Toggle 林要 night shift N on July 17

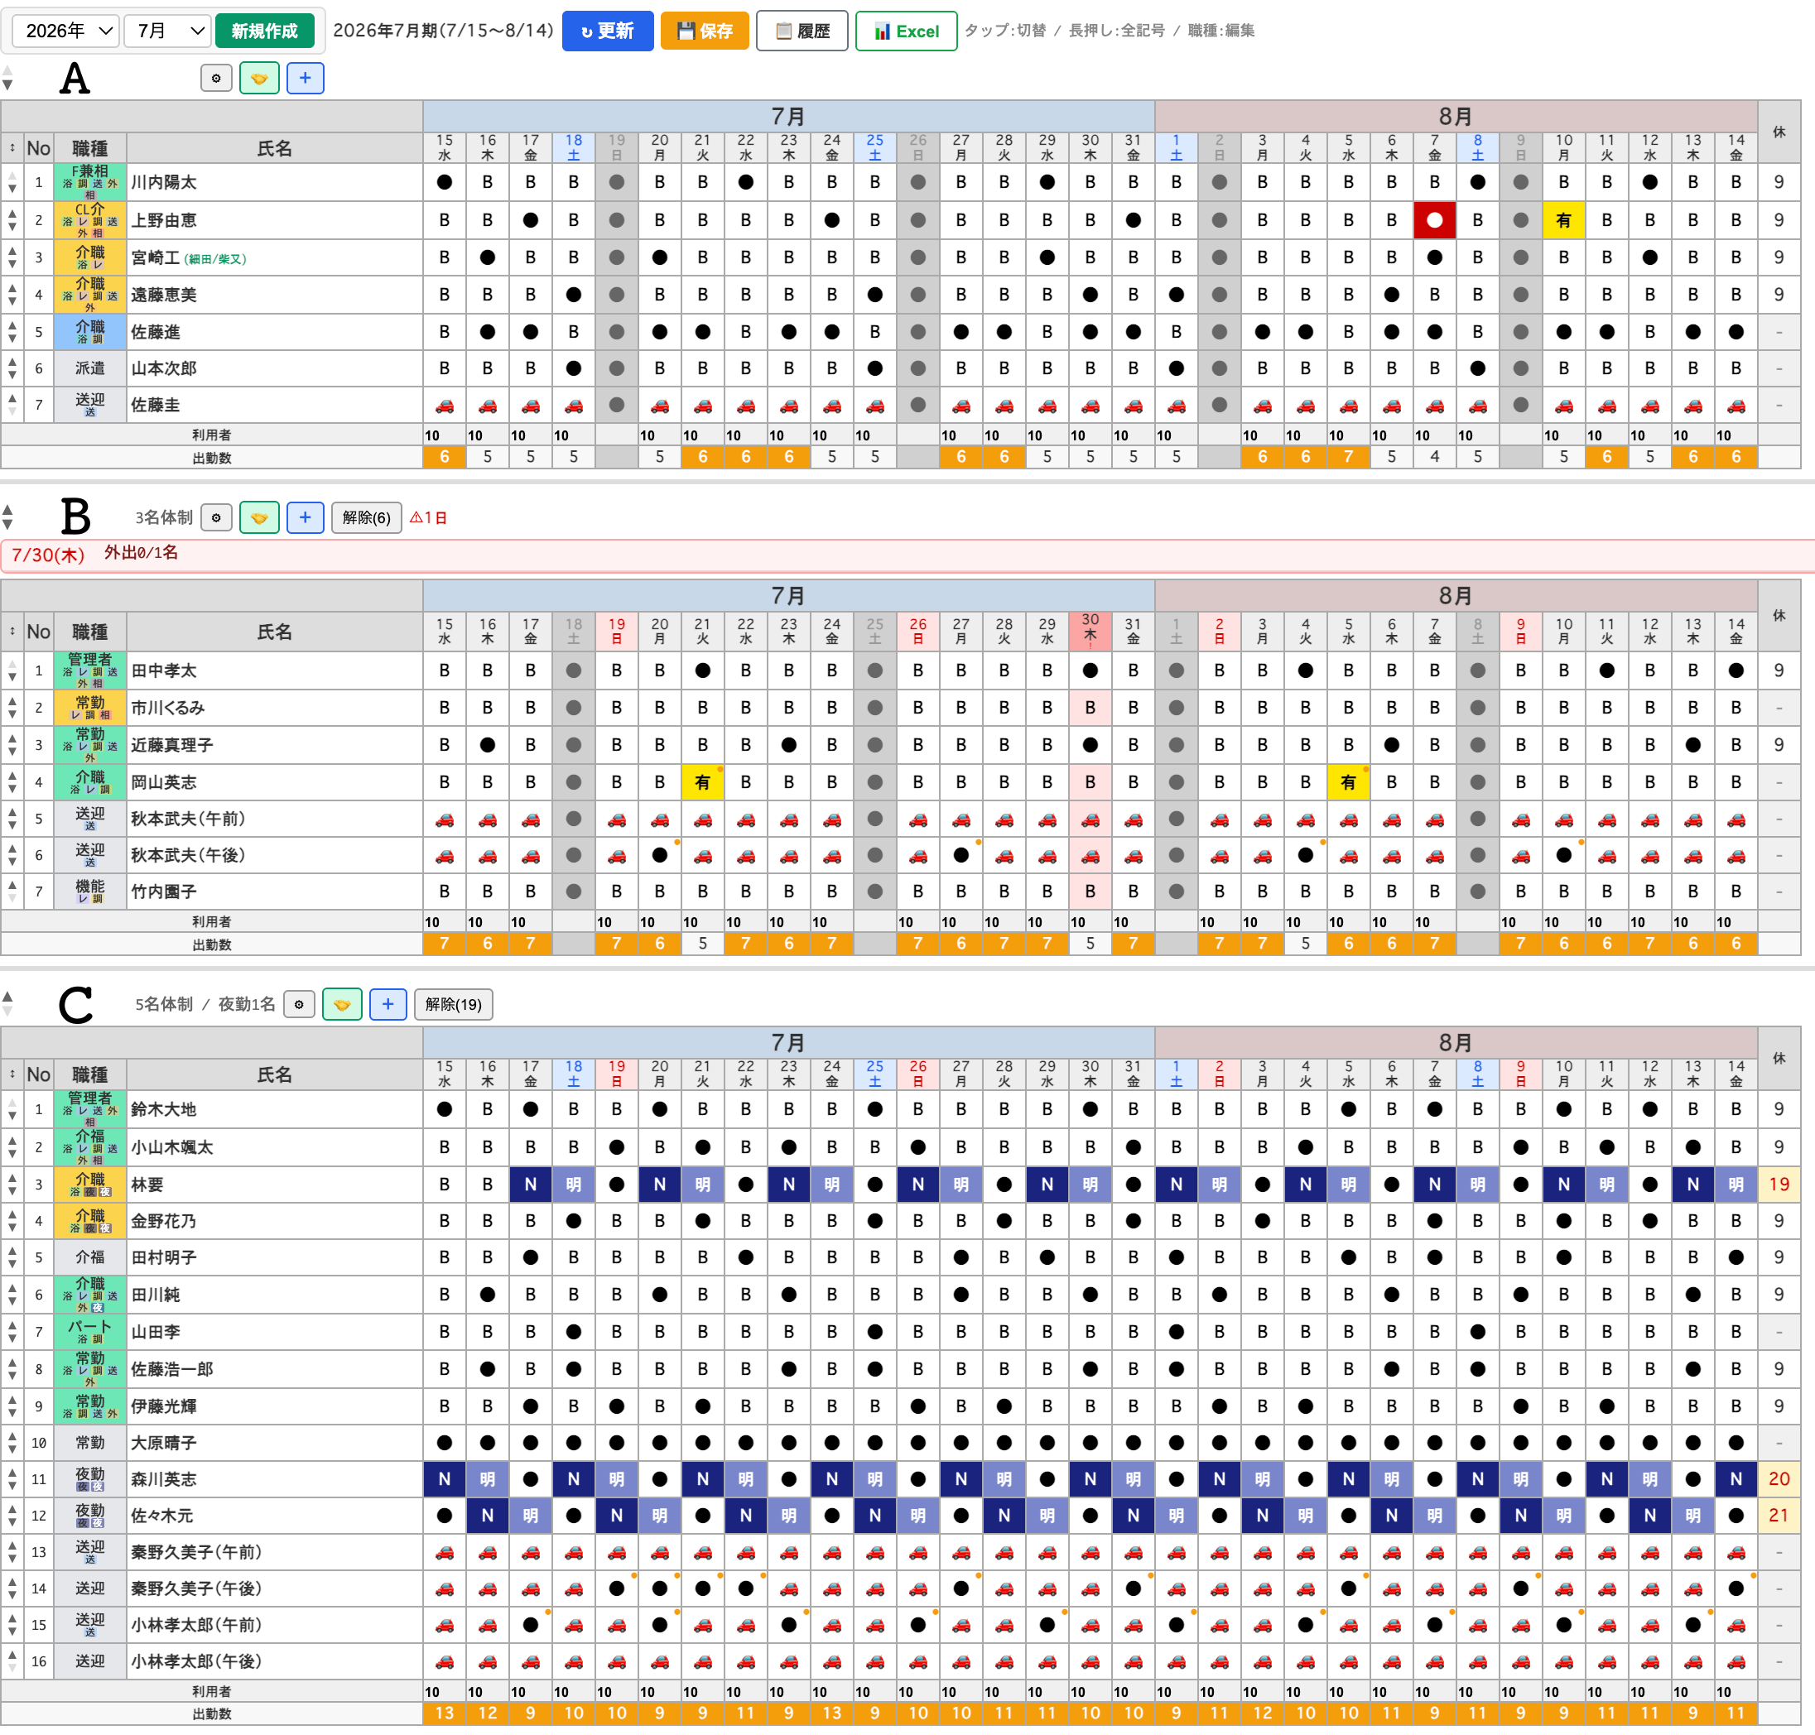531,1184
